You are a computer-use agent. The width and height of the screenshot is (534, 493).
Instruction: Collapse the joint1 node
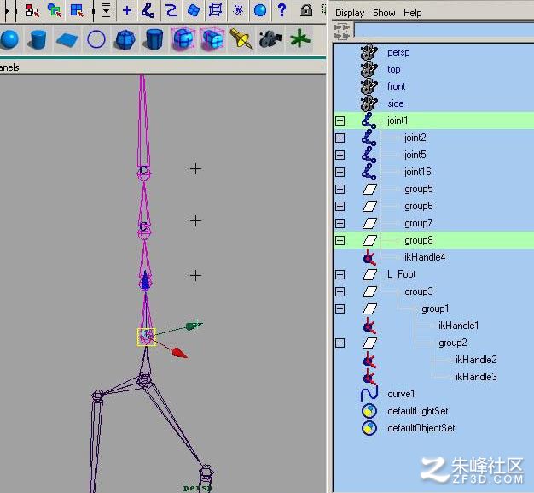340,120
